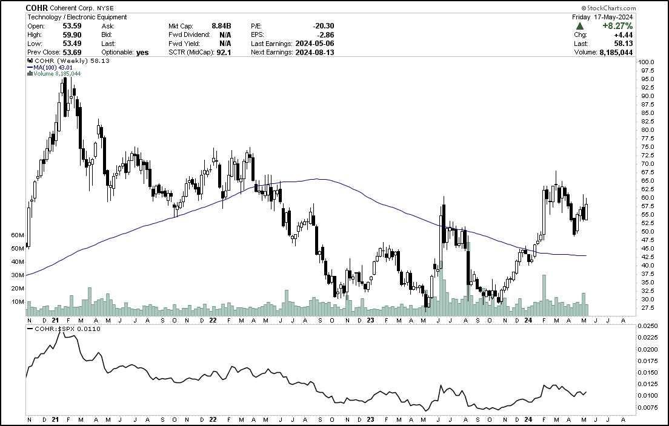The width and height of the screenshot is (669, 426).
Task: Click the SCTR (MidCap) value 92.1
Action: [224, 53]
